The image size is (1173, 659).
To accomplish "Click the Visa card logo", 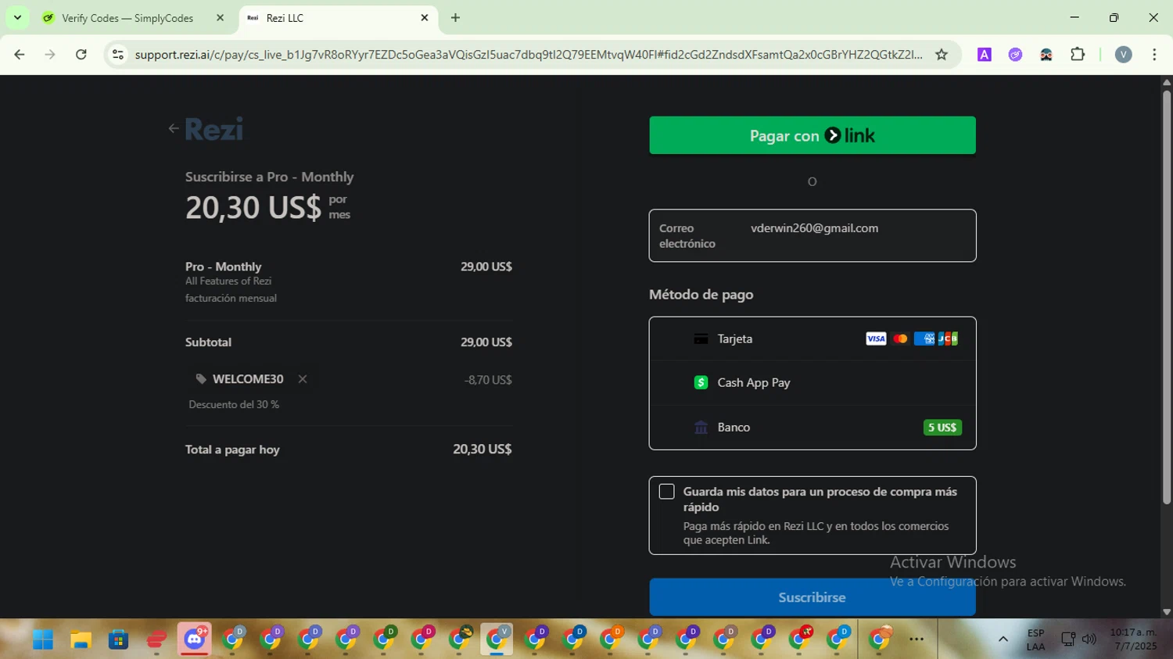I will pos(876,338).
